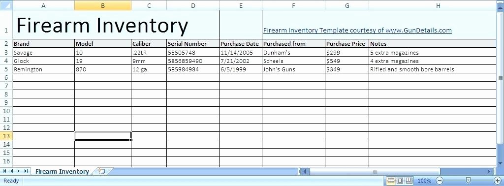Zoom out with minus button
This screenshot has height=186, width=504.
[440, 181]
